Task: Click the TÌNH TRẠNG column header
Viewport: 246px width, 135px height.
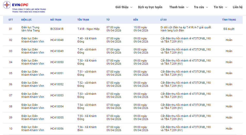Action: (x=229, y=20)
